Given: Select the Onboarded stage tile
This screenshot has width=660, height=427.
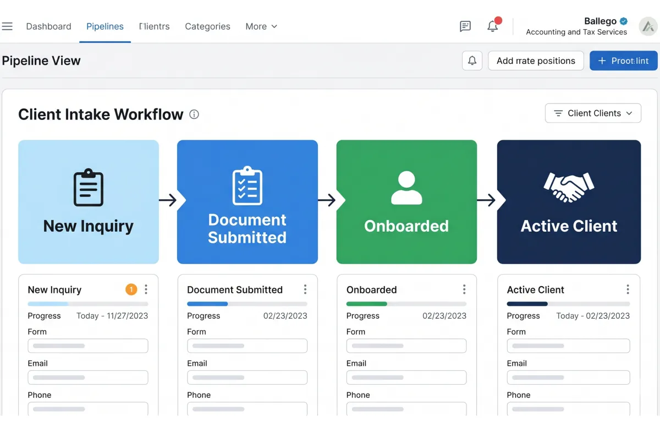Looking at the screenshot, I should point(406,202).
